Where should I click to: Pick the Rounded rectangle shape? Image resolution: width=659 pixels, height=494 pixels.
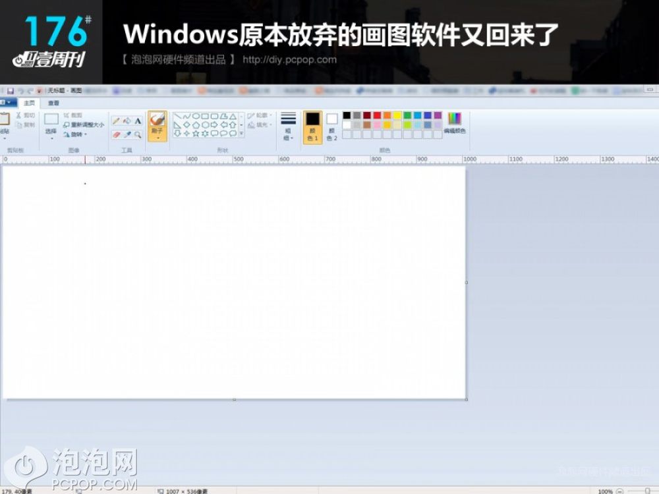coord(214,117)
